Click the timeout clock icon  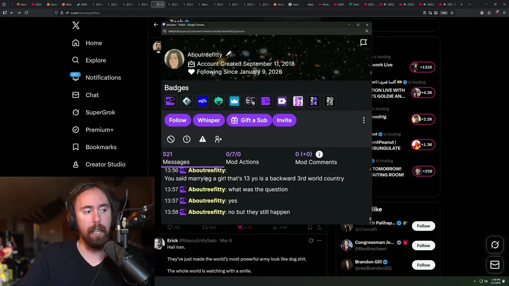pyautogui.click(x=187, y=139)
